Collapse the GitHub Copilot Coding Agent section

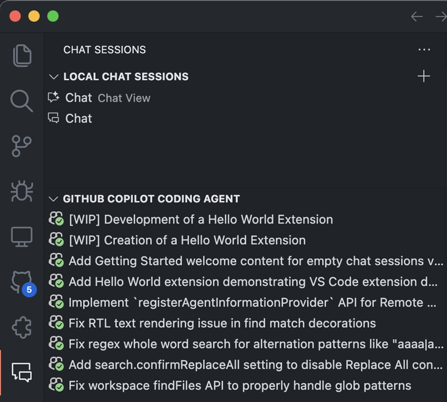point(54,198)
